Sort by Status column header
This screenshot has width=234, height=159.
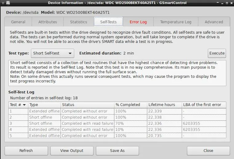point(87,105)
